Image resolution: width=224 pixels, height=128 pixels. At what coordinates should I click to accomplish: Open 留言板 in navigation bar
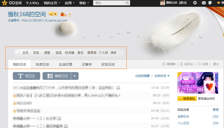click(x=92, y=53)
